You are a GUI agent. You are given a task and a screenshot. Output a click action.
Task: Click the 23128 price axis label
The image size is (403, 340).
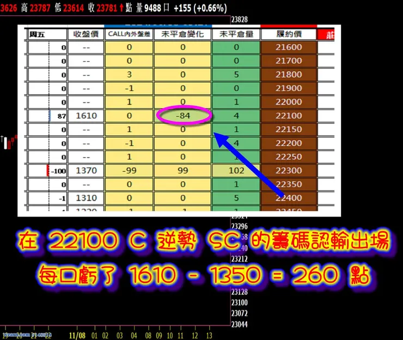(x=240, y=292)
